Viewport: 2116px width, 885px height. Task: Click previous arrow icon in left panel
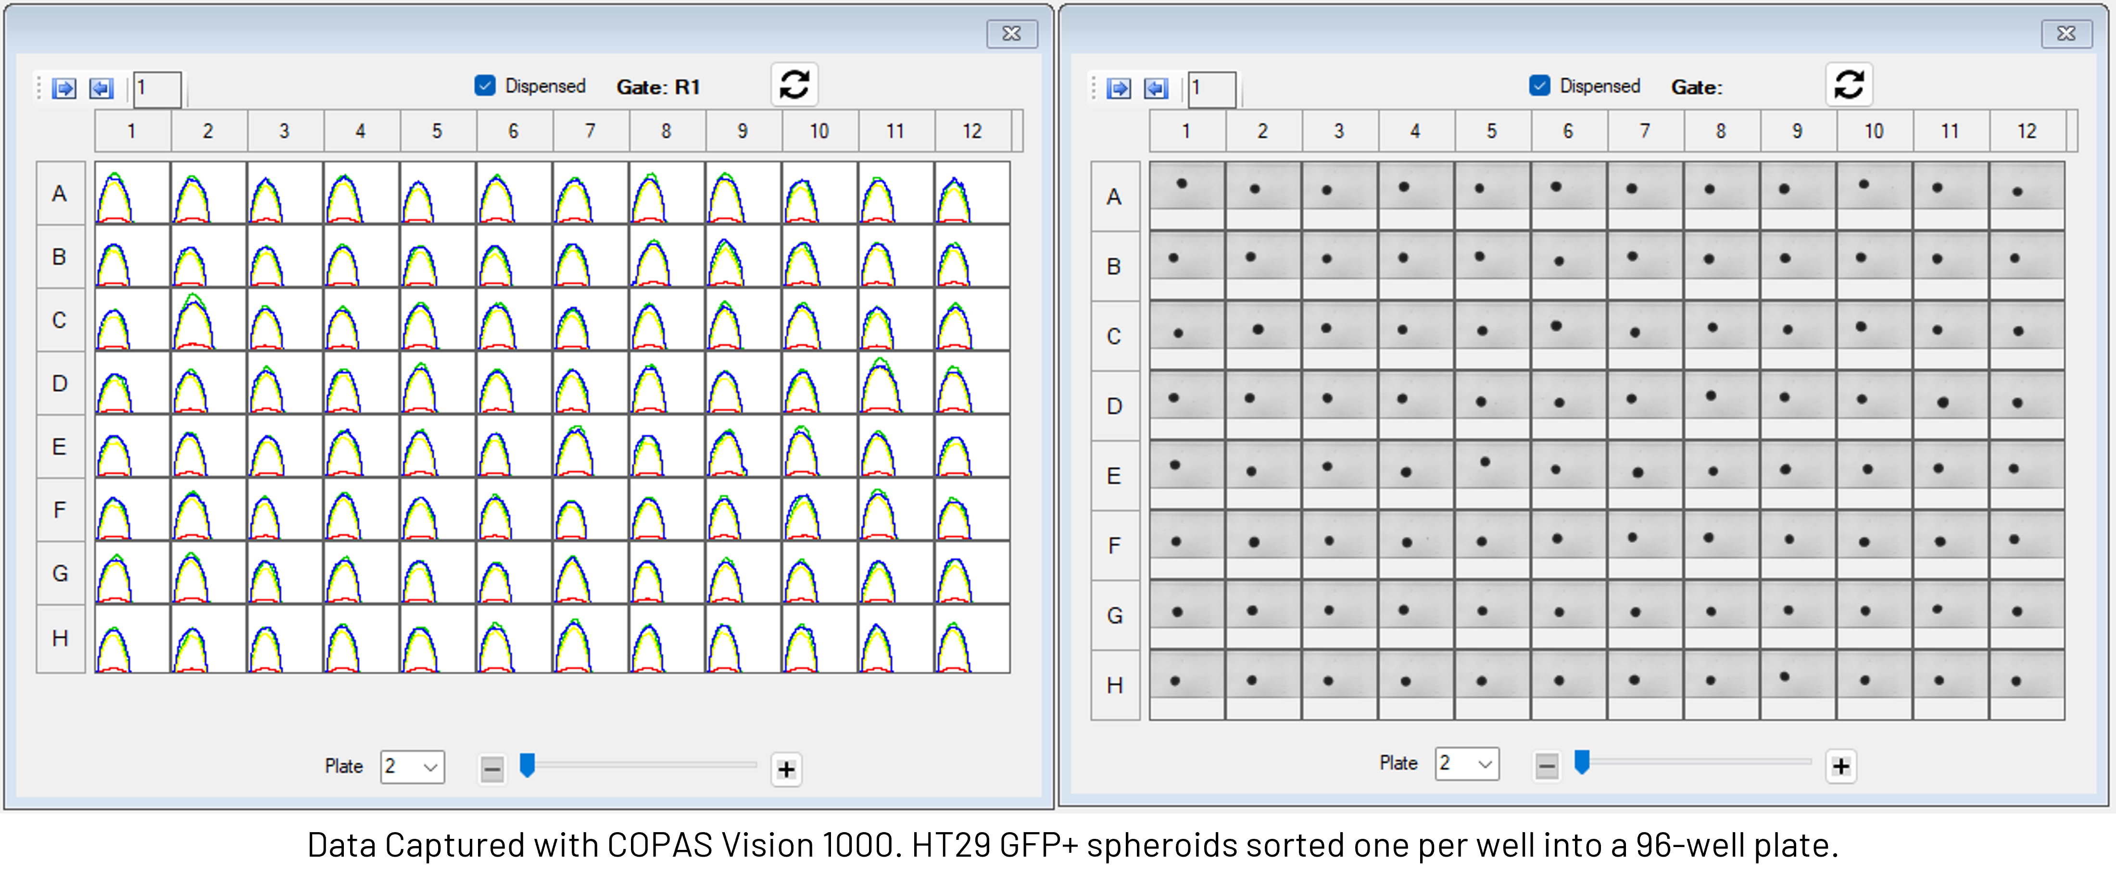click(x=101, y=88)
